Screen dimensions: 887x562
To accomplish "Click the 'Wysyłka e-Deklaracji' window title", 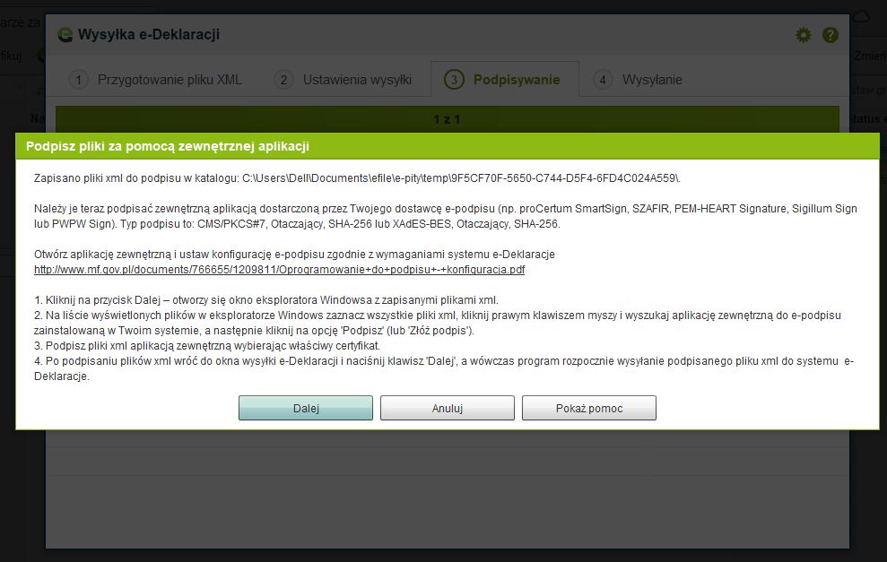I will (149, 35).
